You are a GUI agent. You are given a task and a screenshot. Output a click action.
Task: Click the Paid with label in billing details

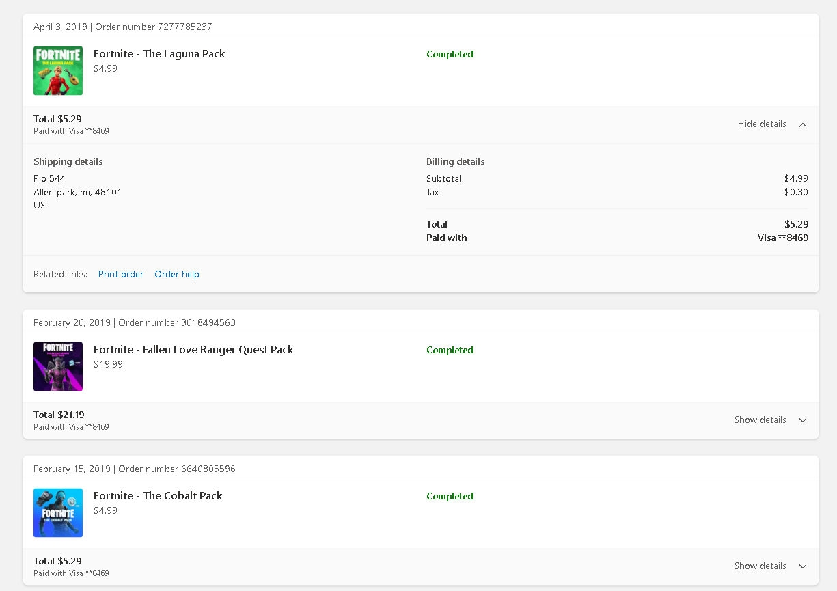tap(447, 238)
